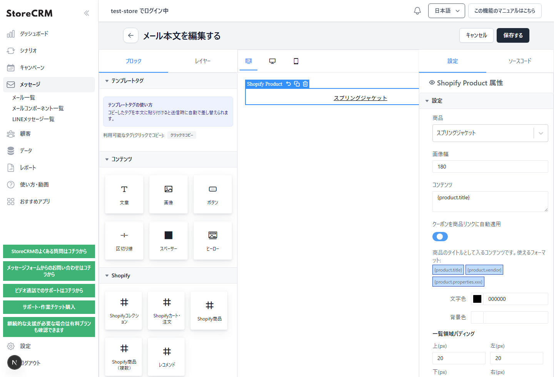Open この機能のマニュアルはこちら manual link

[x=505, y=11]
